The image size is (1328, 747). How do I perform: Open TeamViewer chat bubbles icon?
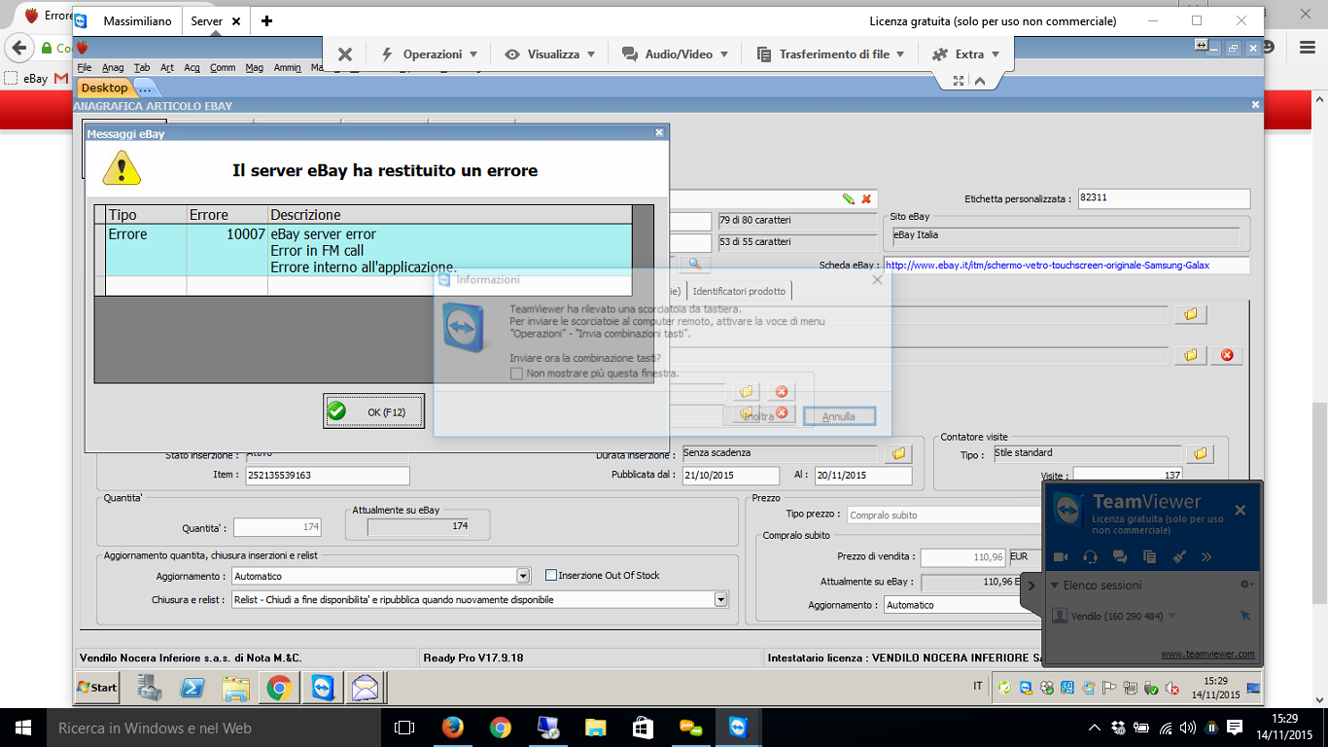click(1120, 556)
